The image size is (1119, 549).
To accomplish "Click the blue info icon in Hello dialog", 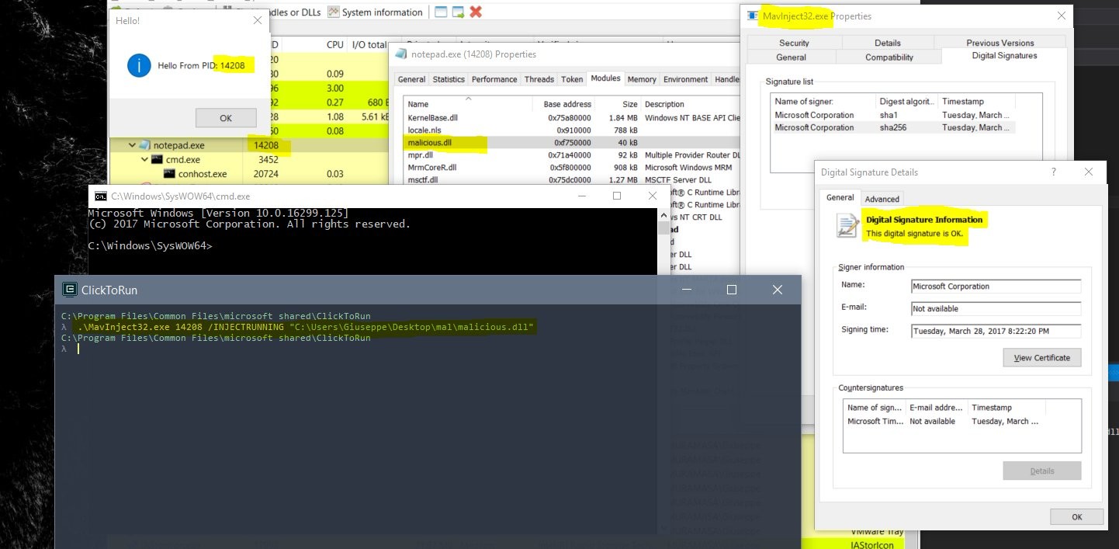I will click(x=139, y=66).
